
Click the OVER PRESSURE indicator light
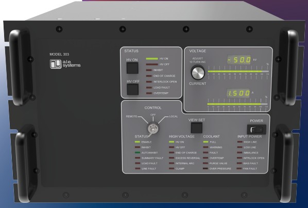pyautogui.click(x=206, y=168)
